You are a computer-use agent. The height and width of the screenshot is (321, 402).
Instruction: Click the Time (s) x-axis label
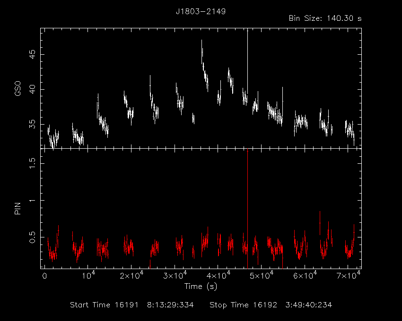tap(201, 286)
